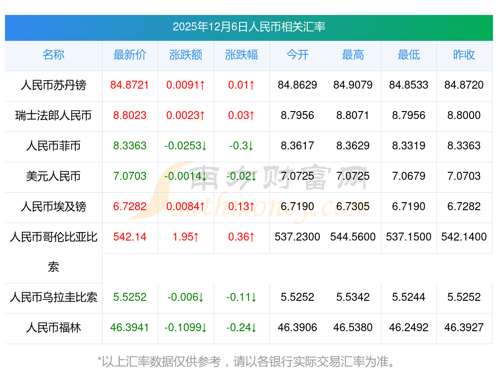Click change amount 1.95↑
This screenshot has height=377, width=498.
pyautogui.click(x=185, y=237)
